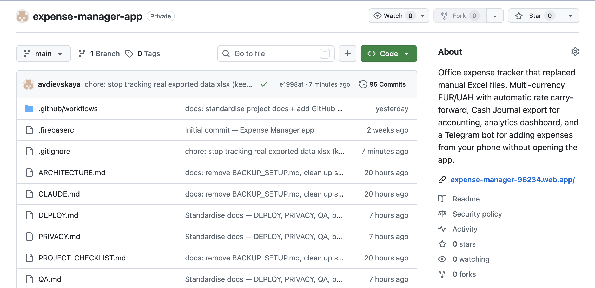View the 0 stars link
595x288 pixels.
pyautogui.click(x=464, y=244)
